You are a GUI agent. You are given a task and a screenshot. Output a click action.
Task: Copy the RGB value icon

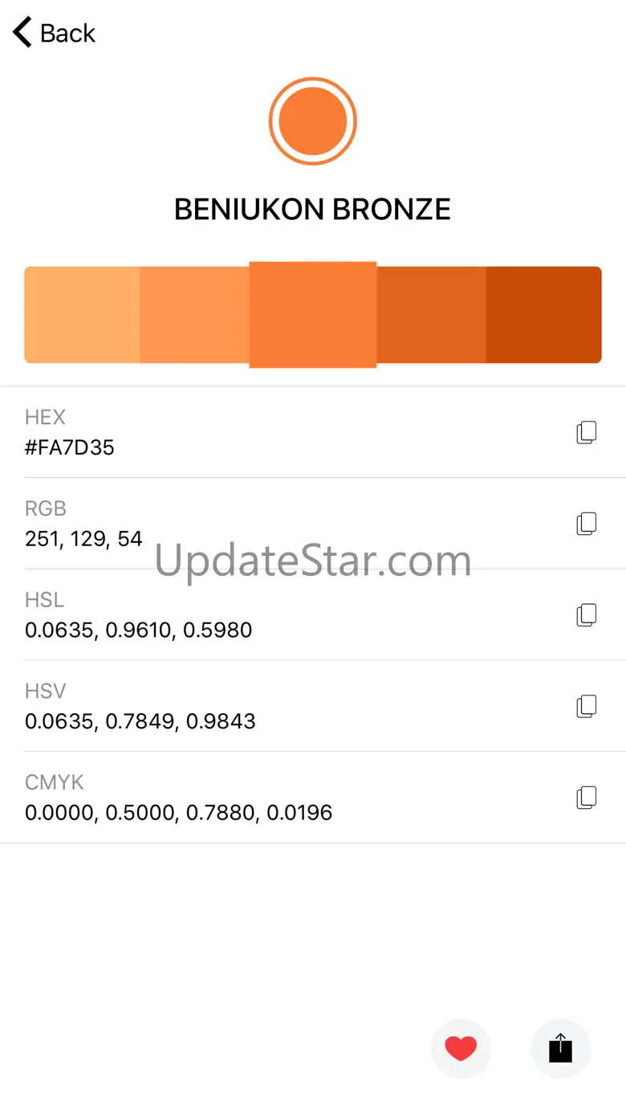(x=587, y=524)
